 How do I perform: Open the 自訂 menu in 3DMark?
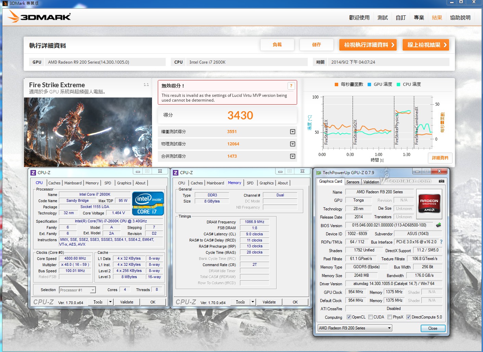tap(401, 17)
